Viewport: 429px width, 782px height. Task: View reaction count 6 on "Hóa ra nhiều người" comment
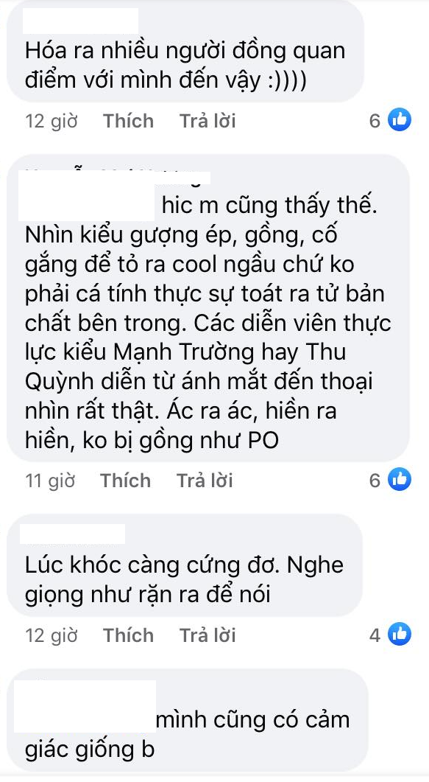(x=375, y=120)
